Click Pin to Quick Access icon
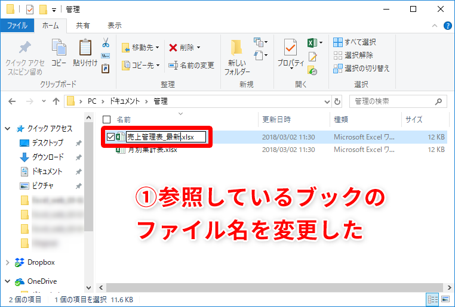 (24, 47)
